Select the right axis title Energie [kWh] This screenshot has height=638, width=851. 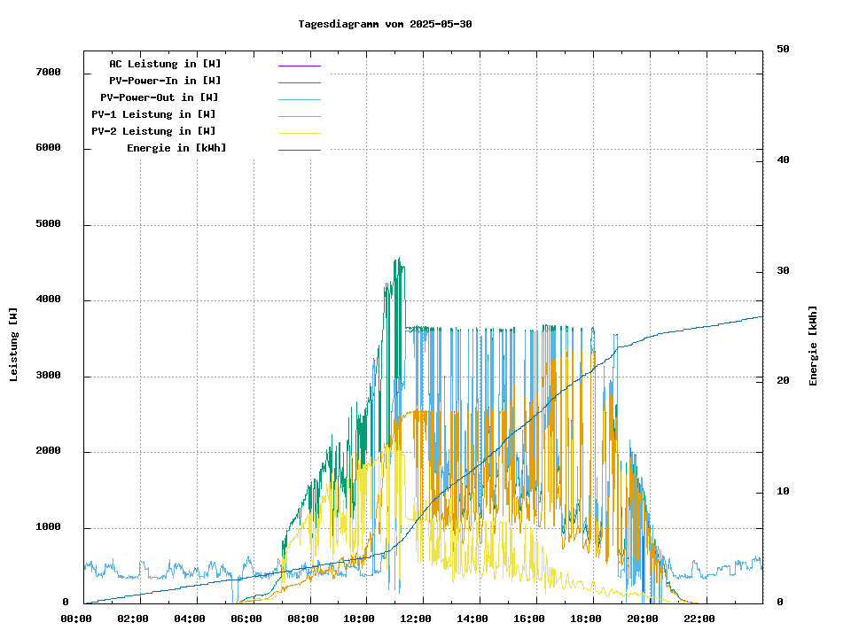[x=813, y=346]
